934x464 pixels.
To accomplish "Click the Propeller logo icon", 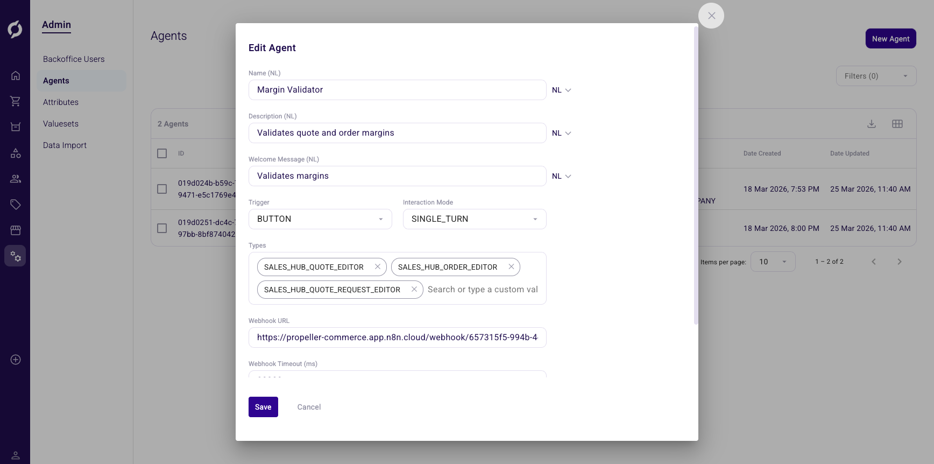I will tap(15, 29).
